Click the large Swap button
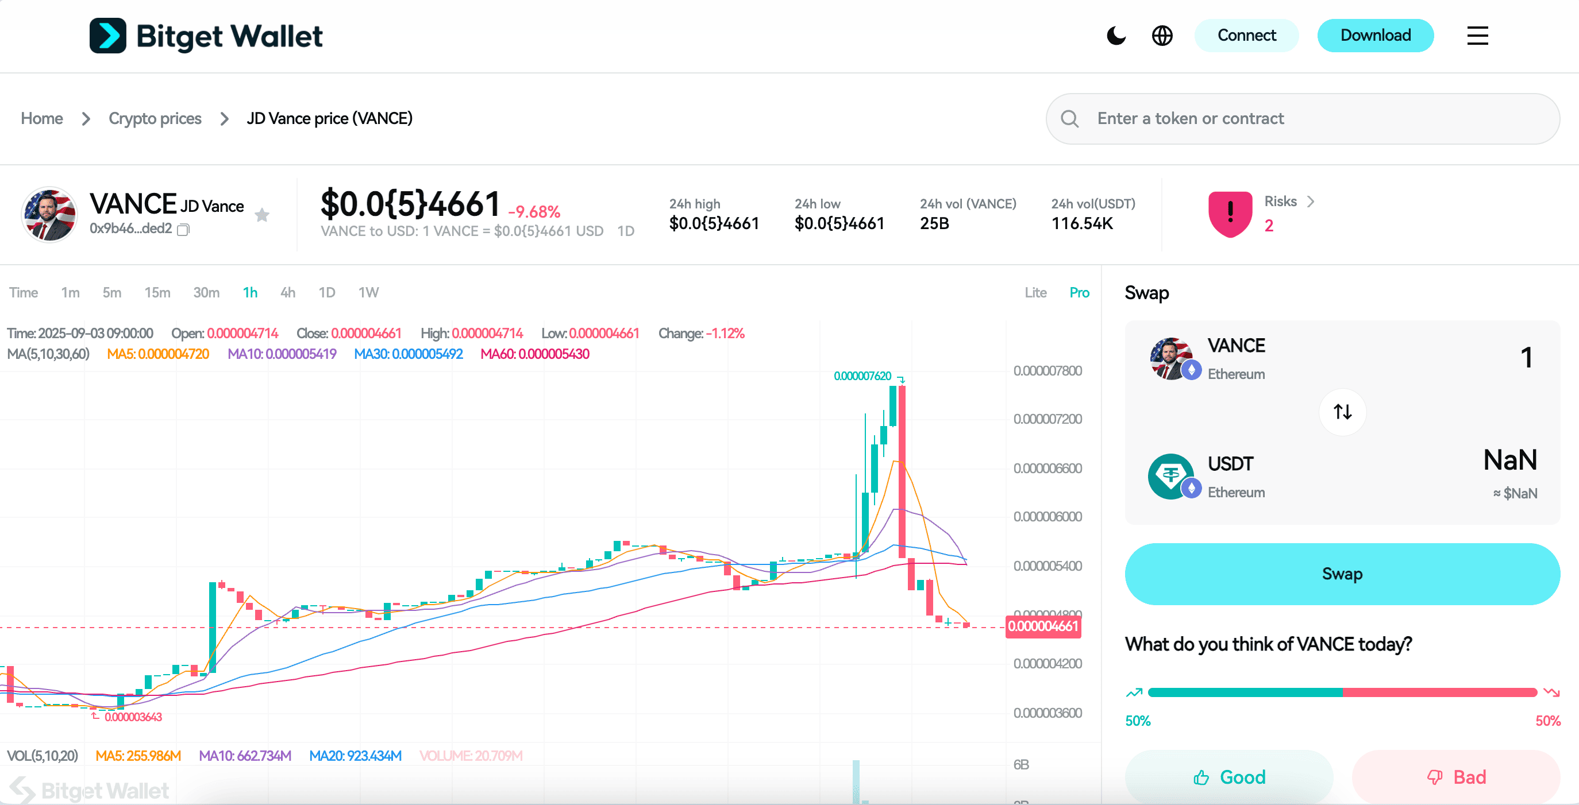The height and width of the screenshot is (805, 1579). 1342,574
